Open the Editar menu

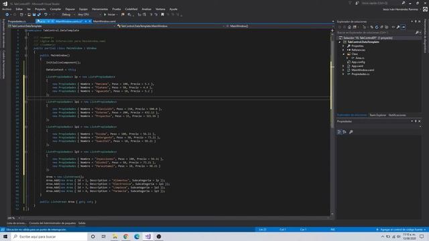point(19,9)
